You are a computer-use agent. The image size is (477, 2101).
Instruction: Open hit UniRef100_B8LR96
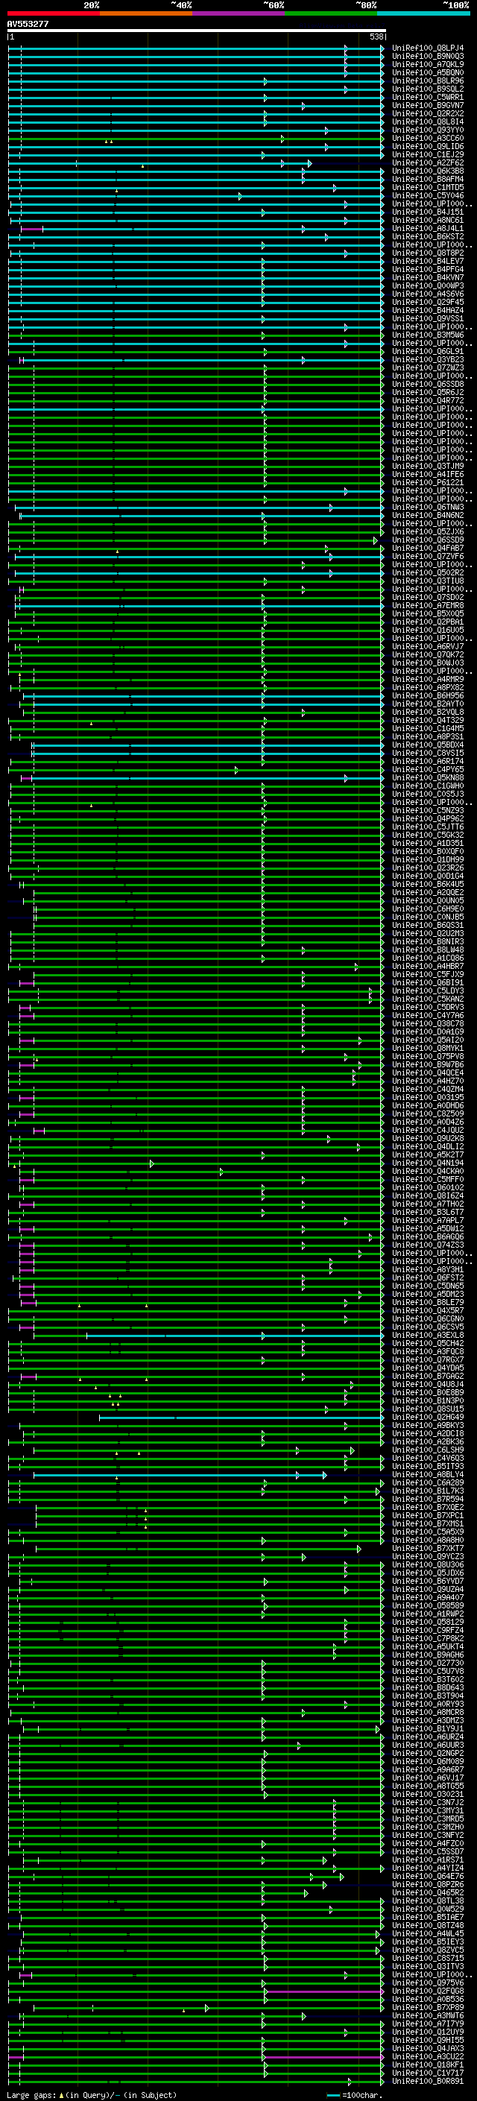[x=428, y=80]
